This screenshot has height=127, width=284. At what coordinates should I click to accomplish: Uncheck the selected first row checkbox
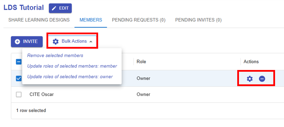[19, 79]
